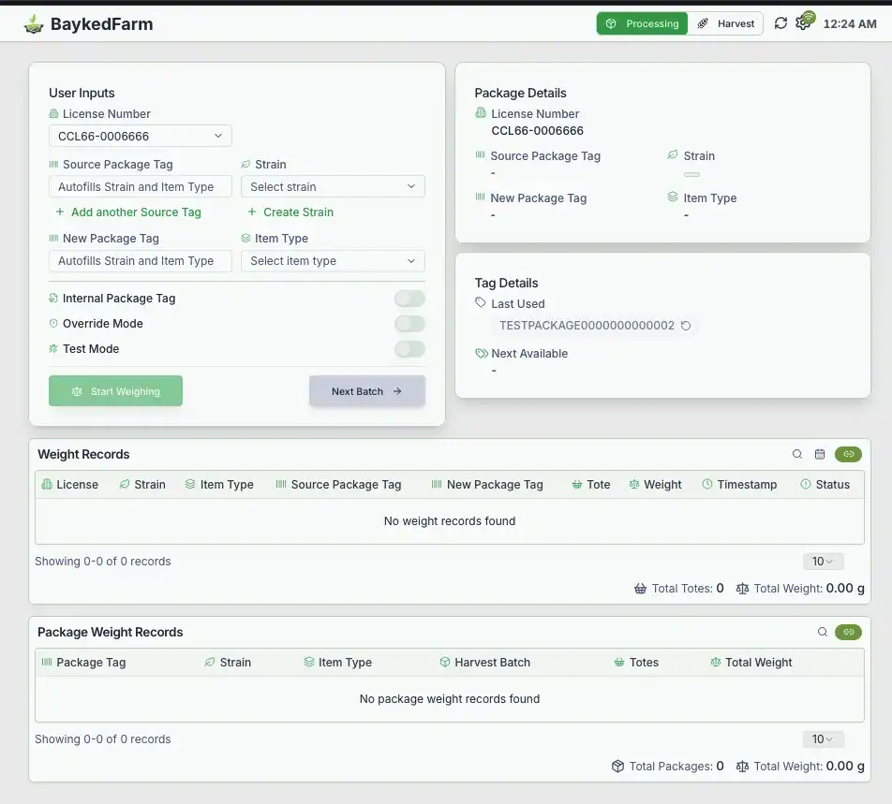Open Package Weight Records page size dropdown
This screenshot has height=804, width=892.
click(x=823, y=739)
